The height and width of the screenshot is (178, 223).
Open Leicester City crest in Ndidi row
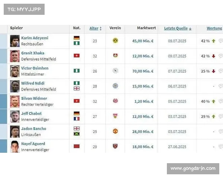tap(115, 86)
